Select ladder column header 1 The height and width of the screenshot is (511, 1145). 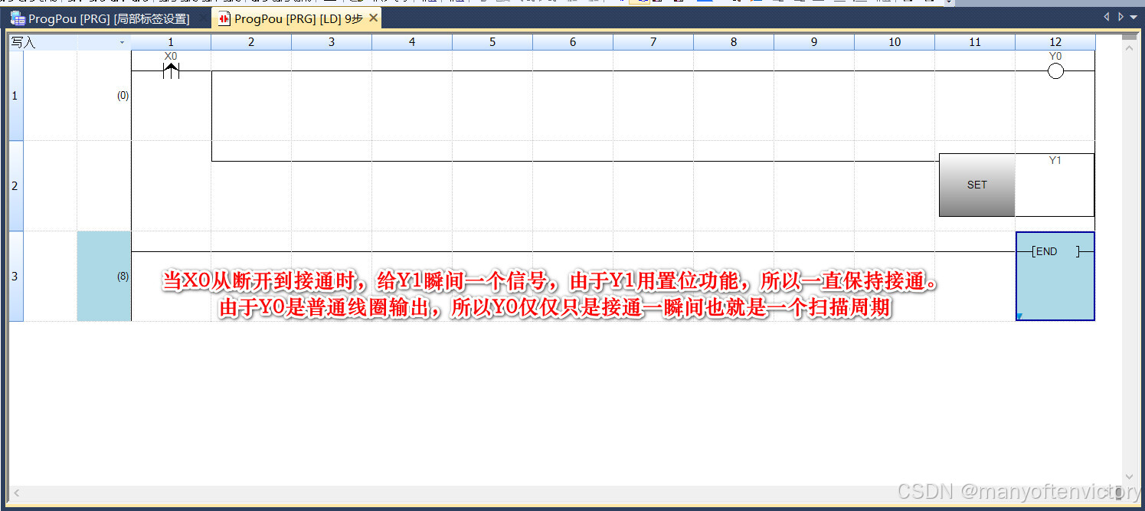(x=171, y=42)
